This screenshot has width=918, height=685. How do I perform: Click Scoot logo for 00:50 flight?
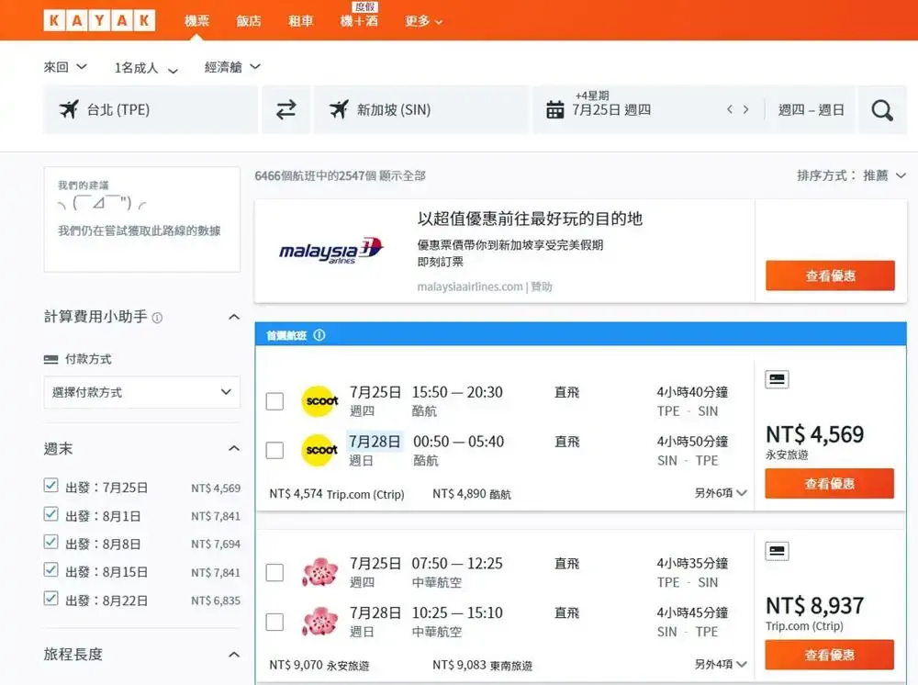(320, 450)
